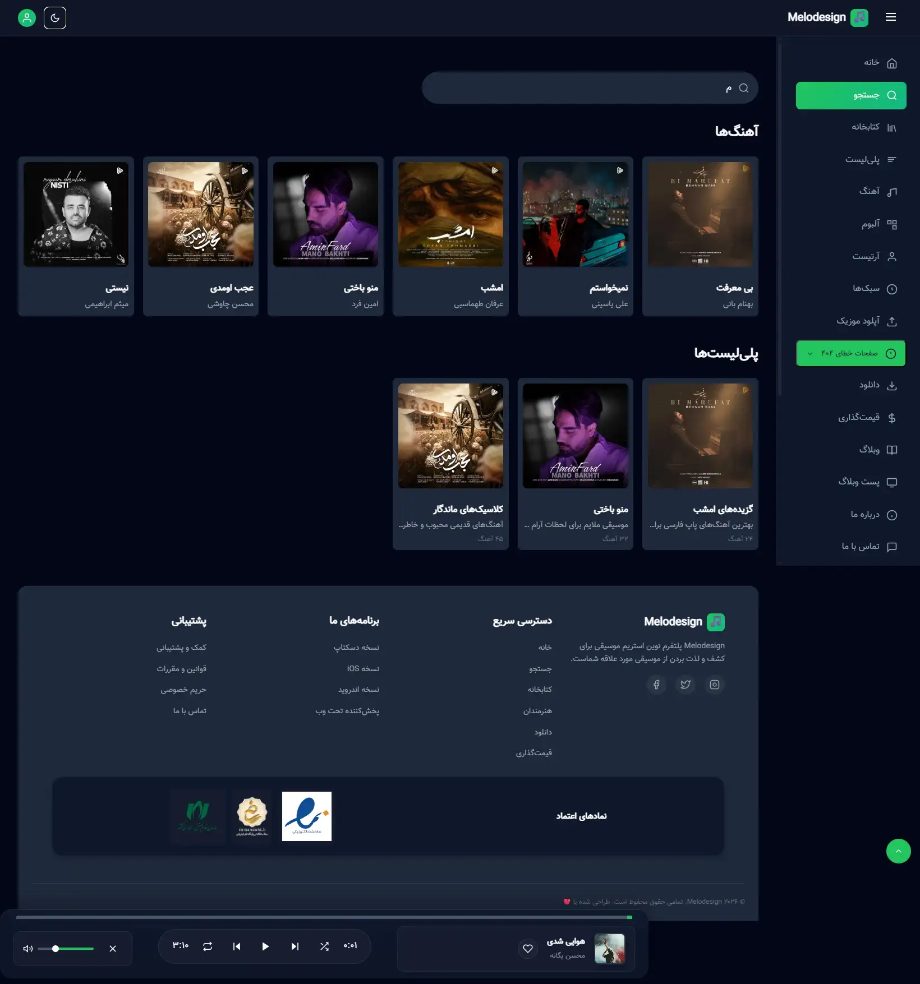This screenshot has height=984, width=920.
Task: Toggle dark mode moon button
Action: pyautogui.click(x=55, y=18)
